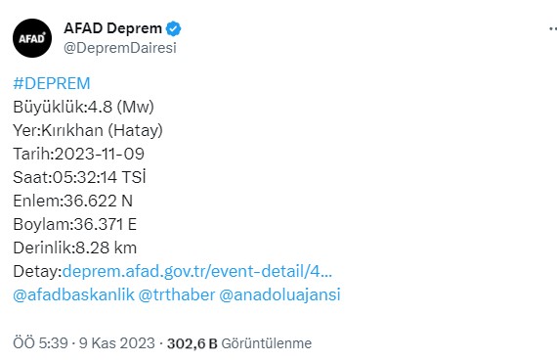
Task: Open the @afadbaskanlik mention
Action: coord(73,294)
